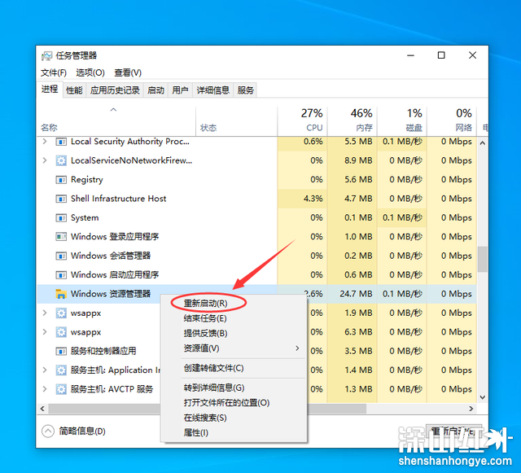Click the System process icon

61,218
